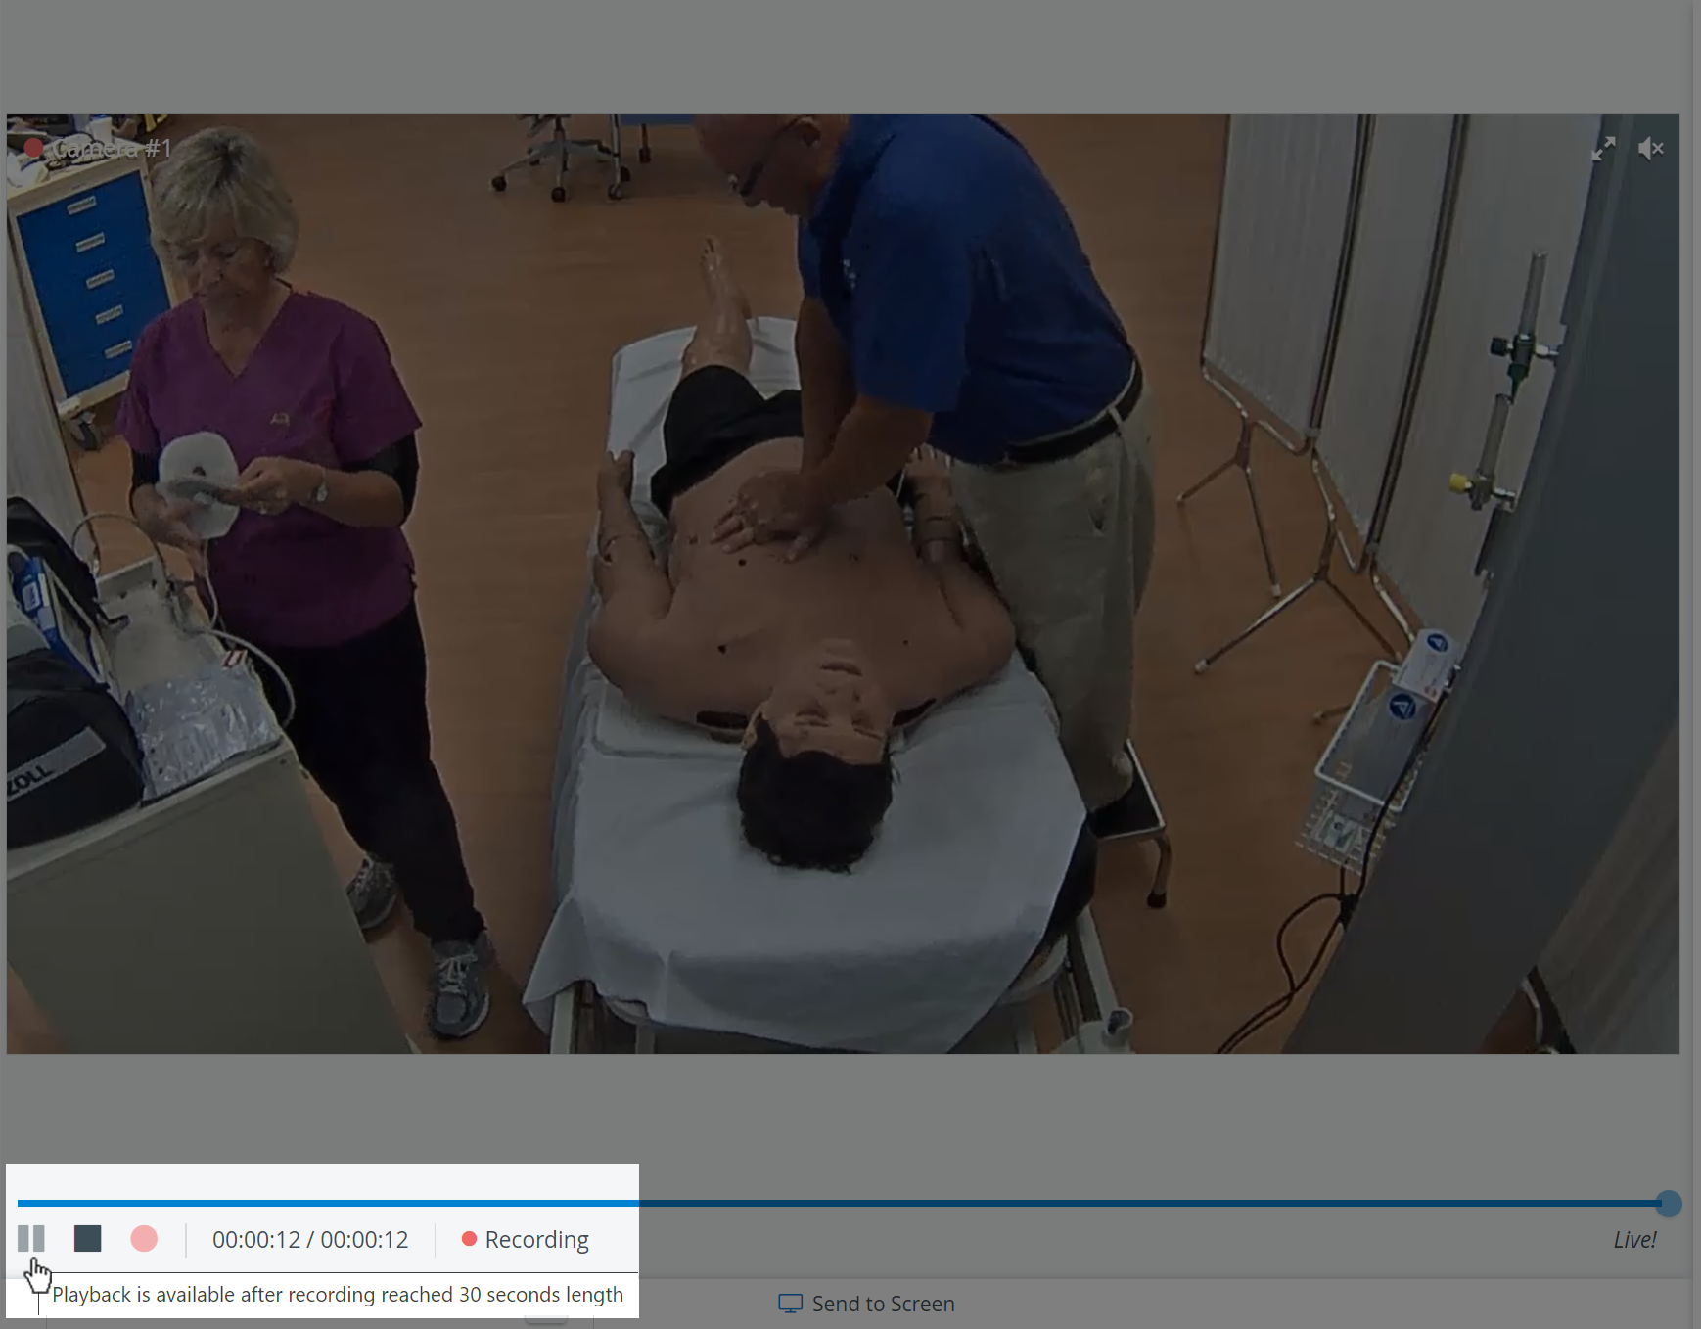Pause the live recording playback
This screenshot has width=1701, height=1329.
31,1239
